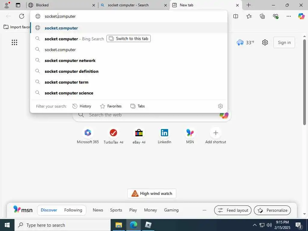Open the Roblox taskbar icon
This screenshot has width=308, height=231.
pos(148,225)
